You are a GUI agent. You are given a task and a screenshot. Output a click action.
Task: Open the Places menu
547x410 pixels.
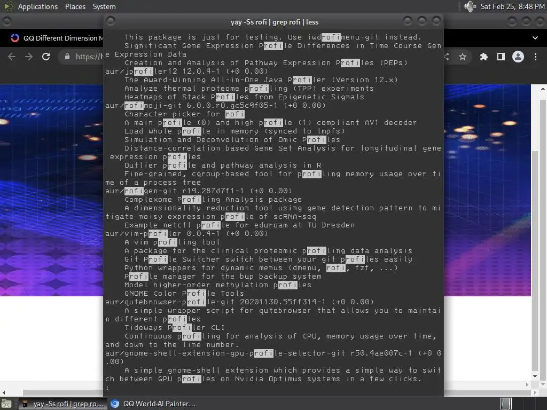(x=75, y=6)
